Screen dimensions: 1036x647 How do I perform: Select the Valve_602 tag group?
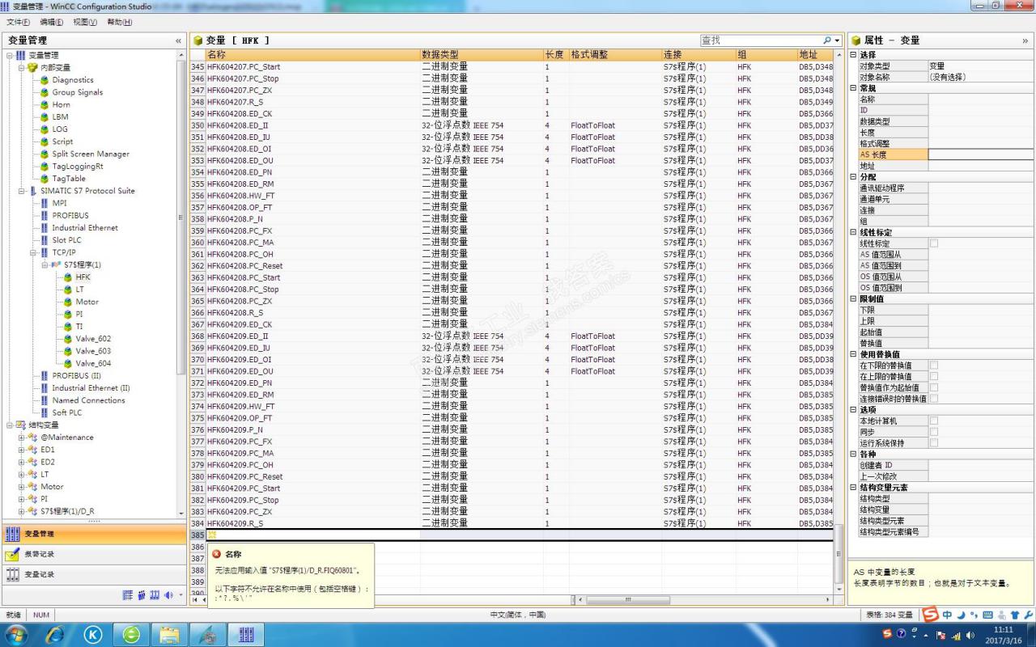point(93,339)
